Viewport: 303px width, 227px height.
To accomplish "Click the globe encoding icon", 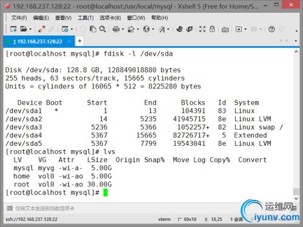I will click(x=147, y=30).
